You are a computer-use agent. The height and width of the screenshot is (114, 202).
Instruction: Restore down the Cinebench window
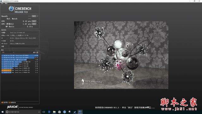[194, 1]
